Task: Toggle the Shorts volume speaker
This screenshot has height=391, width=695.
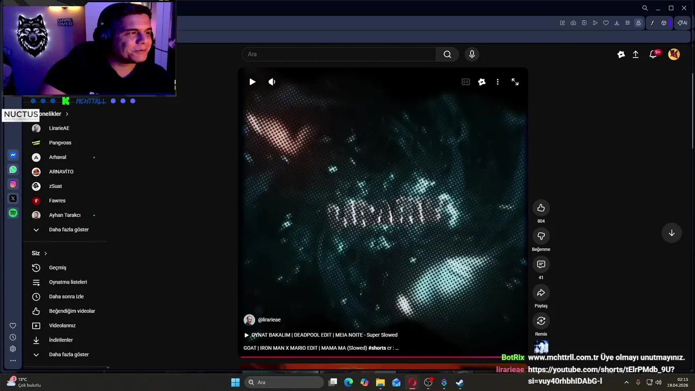Action: coord(272,82)
